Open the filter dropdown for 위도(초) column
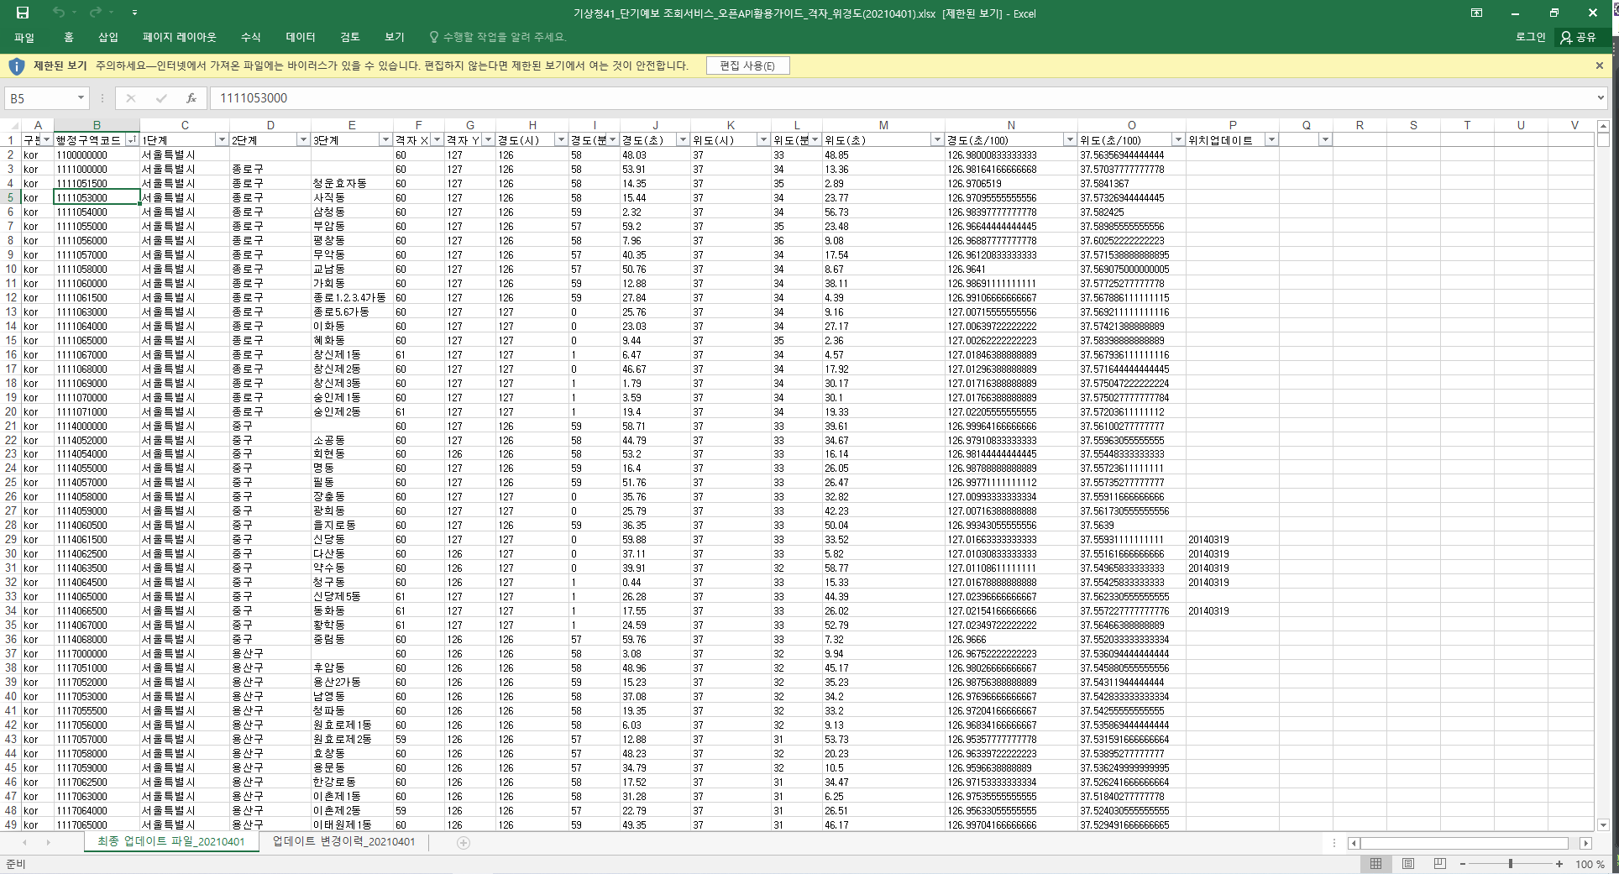 (x=937, y=140)
